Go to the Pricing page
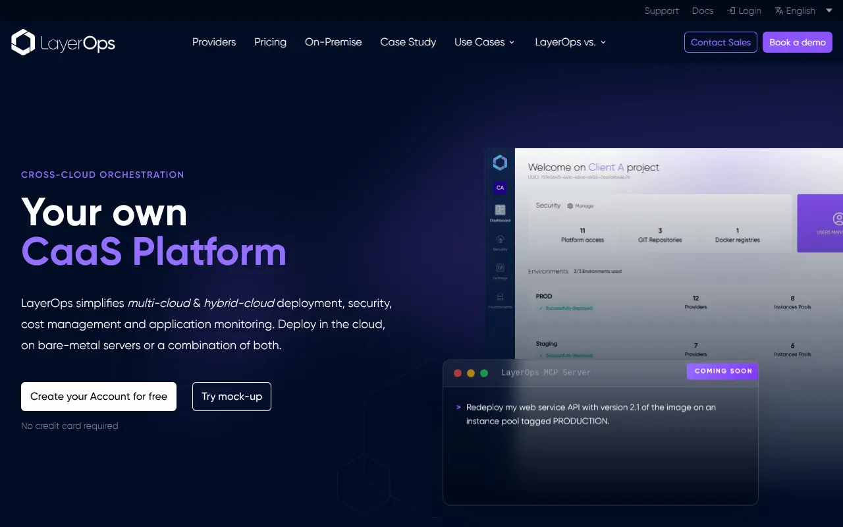This screenshot has width=843, height=527. click(271, 42)
